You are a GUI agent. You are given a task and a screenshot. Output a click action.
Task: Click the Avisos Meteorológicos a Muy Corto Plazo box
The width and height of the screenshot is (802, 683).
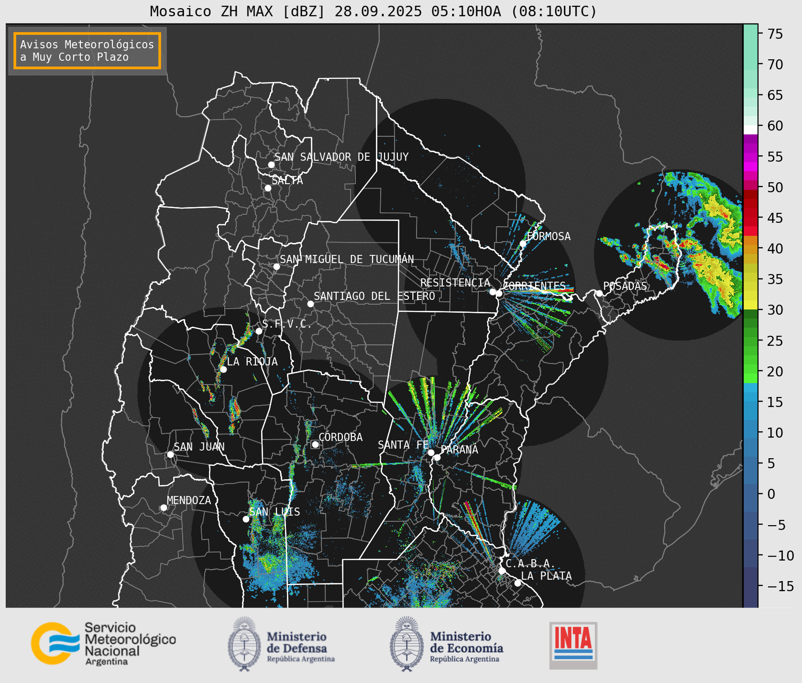click(87, 51)
